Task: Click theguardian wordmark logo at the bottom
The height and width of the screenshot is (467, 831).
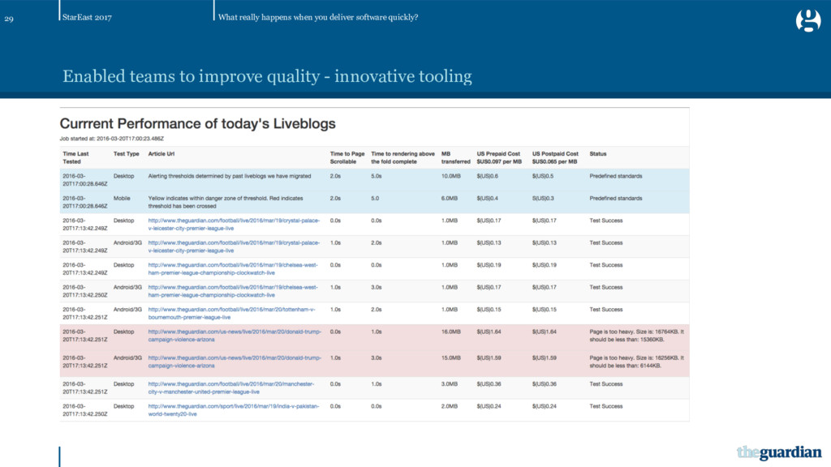Action: click(x=779, y=452)
